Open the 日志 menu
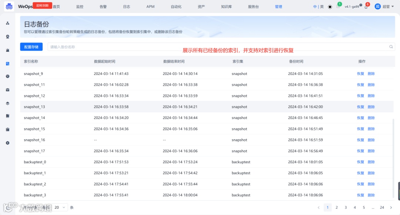 tap(127, 7)
